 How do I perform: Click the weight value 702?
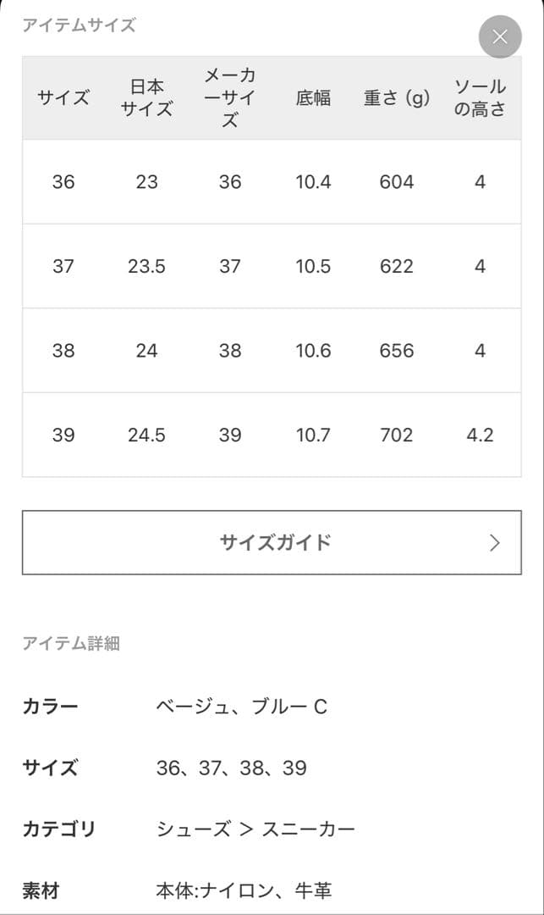pos(397,435)
